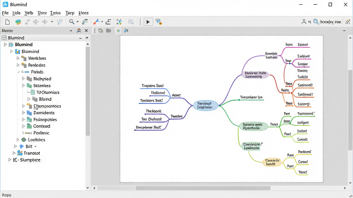Open the Lide menu

pyautogui.click(x=17, y=13)
